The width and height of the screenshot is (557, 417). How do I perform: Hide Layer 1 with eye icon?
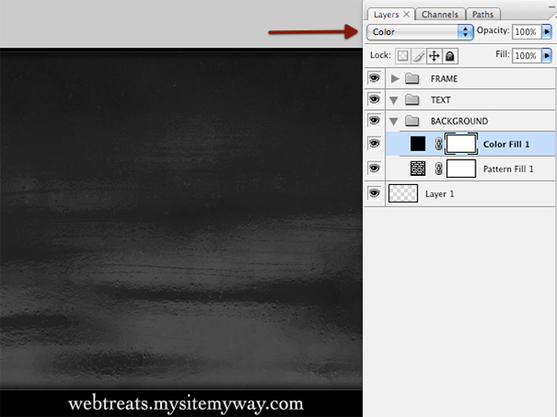374,193
